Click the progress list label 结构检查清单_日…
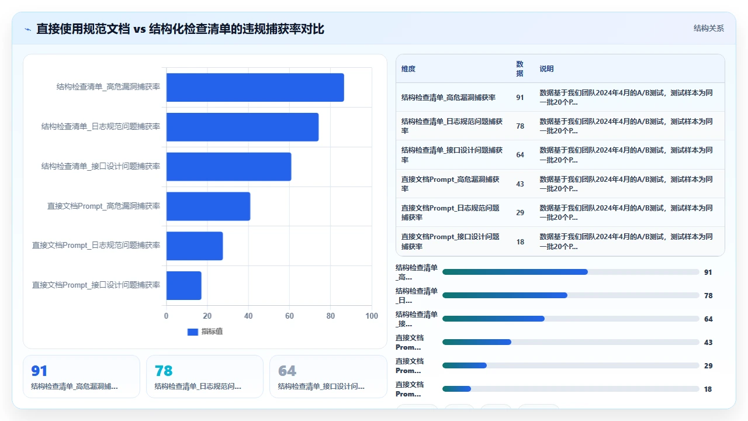This screenshot has width=748, height=421. pyautogui.click(x=417, y=295)
